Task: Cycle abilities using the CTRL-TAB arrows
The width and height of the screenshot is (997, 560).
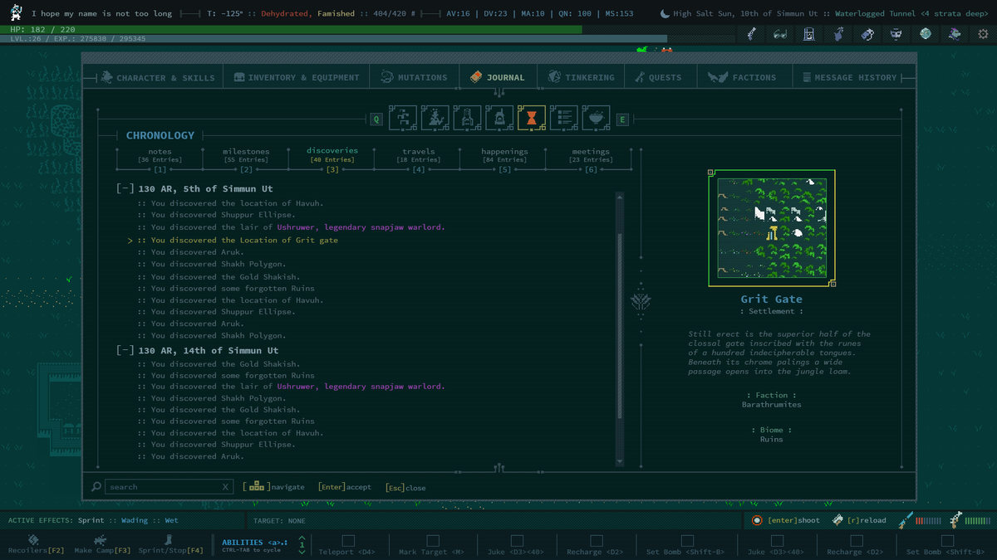Action: pyautogui.click(x=302, y=545)
